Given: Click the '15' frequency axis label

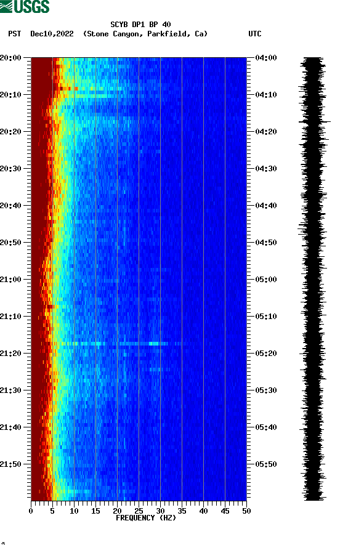Looking at the screenshot, I should click(95, 511).
